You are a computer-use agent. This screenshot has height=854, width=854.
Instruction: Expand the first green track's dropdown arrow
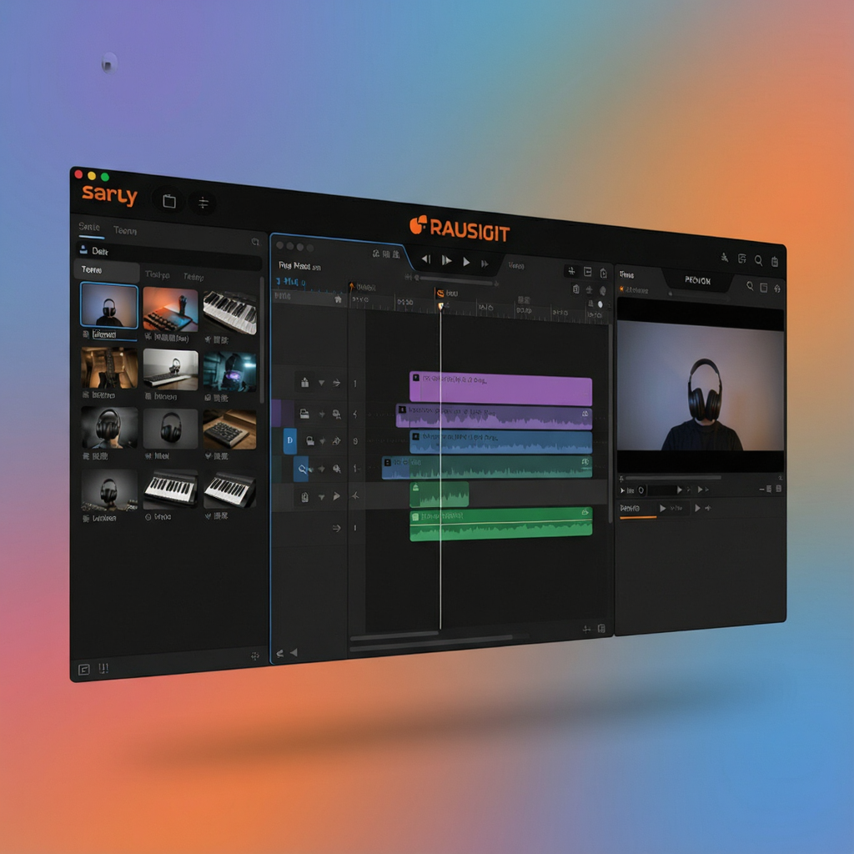(321, 497)
